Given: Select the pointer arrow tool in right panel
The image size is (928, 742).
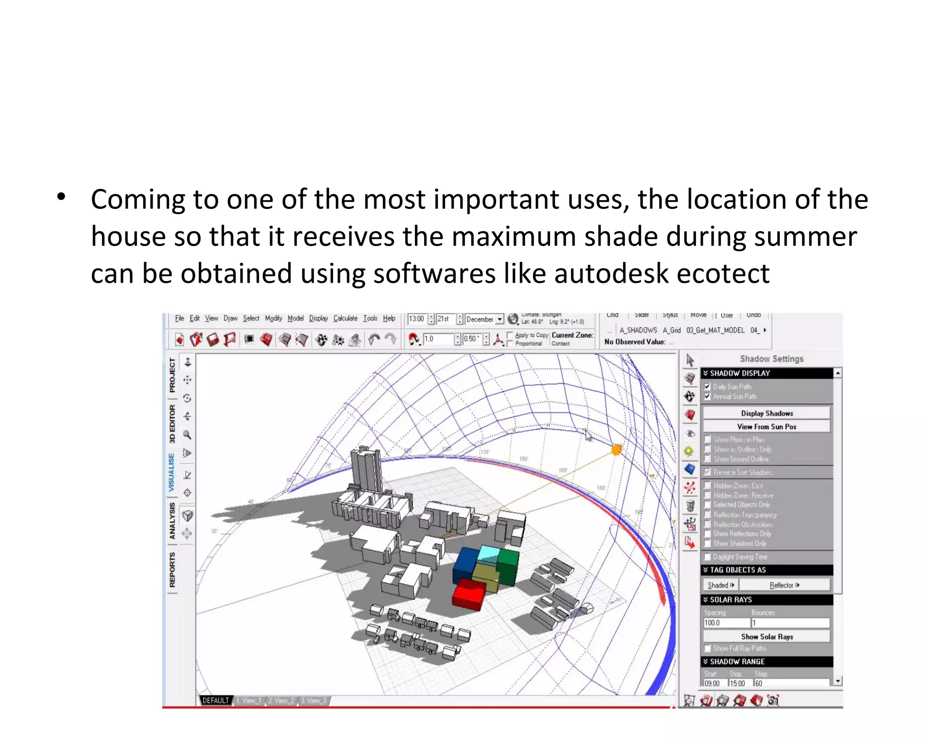Looking at the screenshot, I should 690,361.
